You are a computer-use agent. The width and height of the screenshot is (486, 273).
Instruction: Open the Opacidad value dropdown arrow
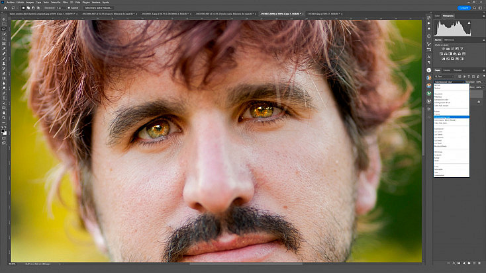pyautogui.click(x=484, y=82)
